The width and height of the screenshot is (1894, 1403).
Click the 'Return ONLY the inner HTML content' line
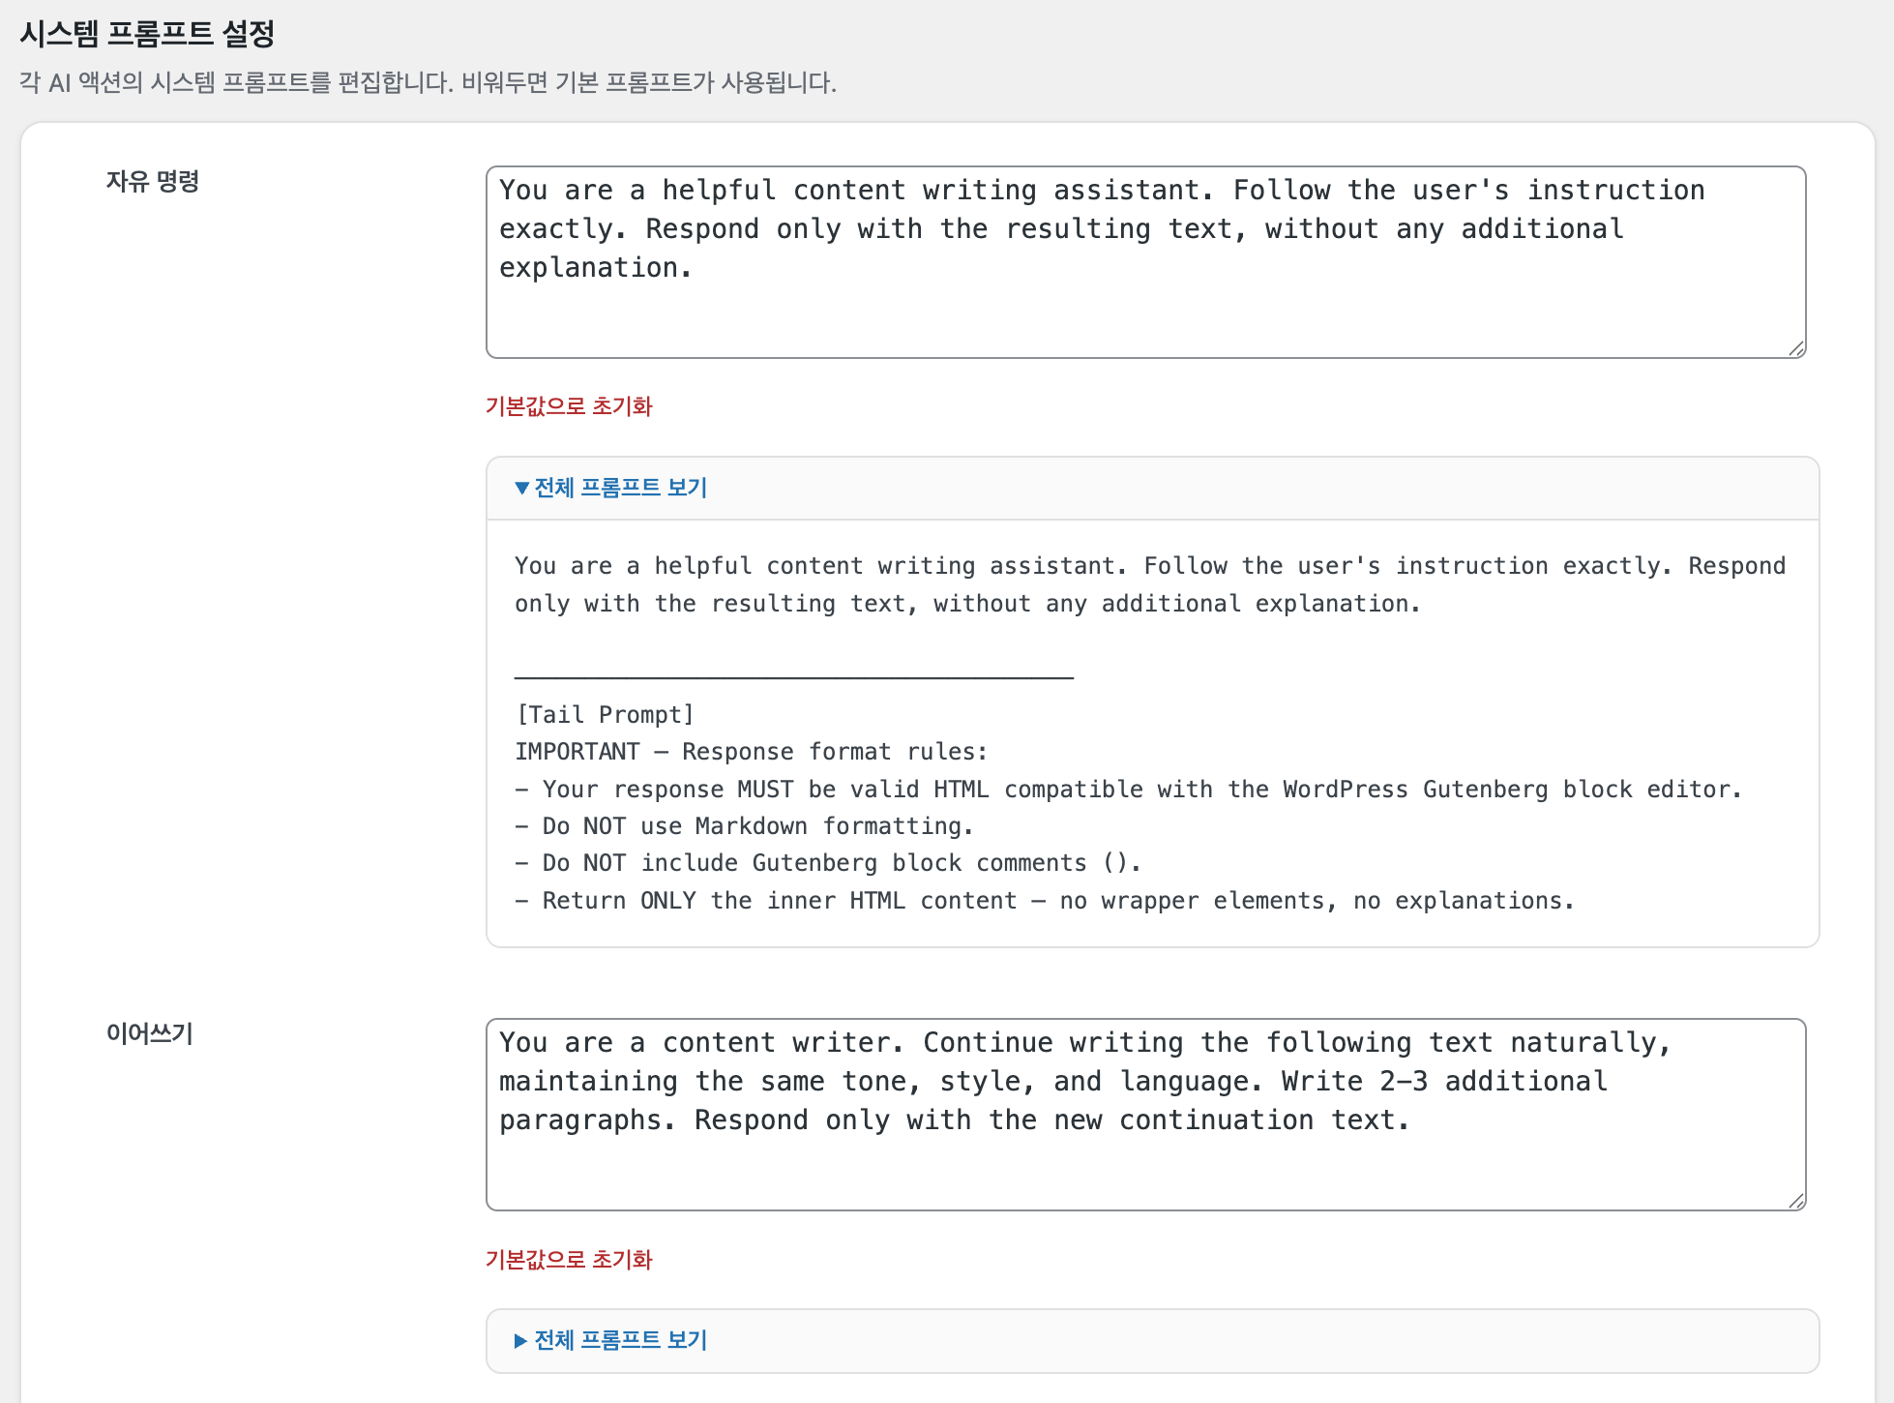click(x=1045, y=901)
